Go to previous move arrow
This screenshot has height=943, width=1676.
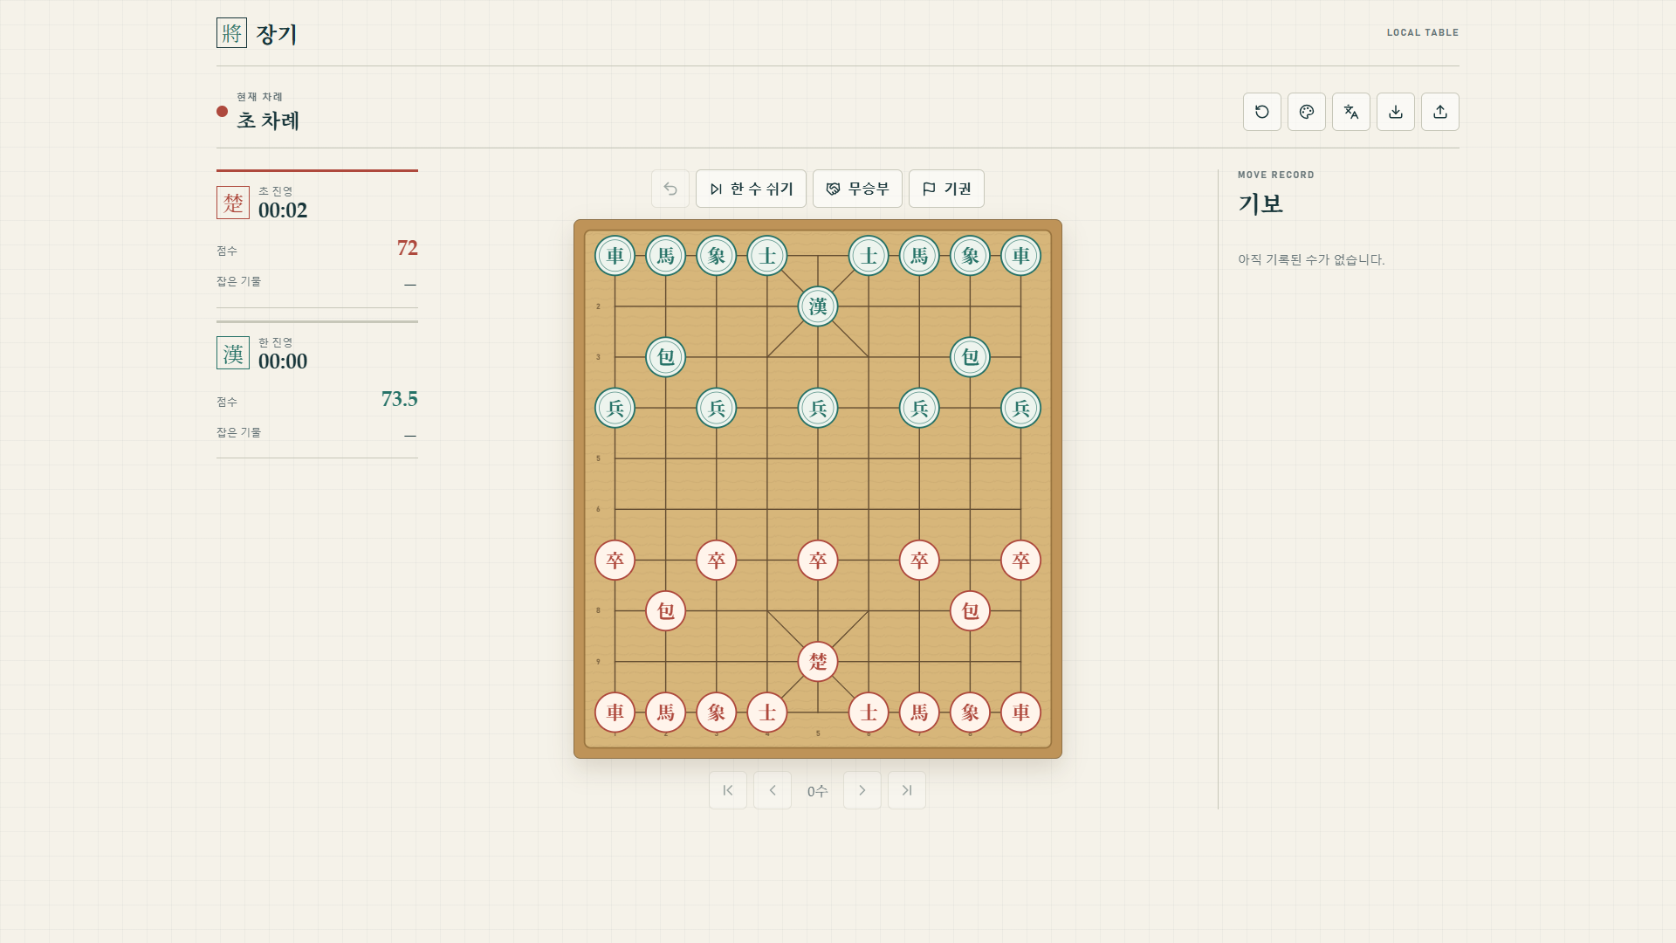pyautogui.click(x=773, y=790)
